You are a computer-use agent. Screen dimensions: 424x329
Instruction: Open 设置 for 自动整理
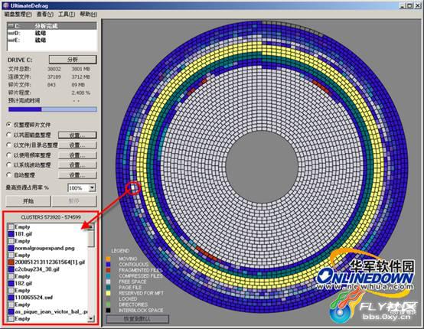[x=77, y=175]
